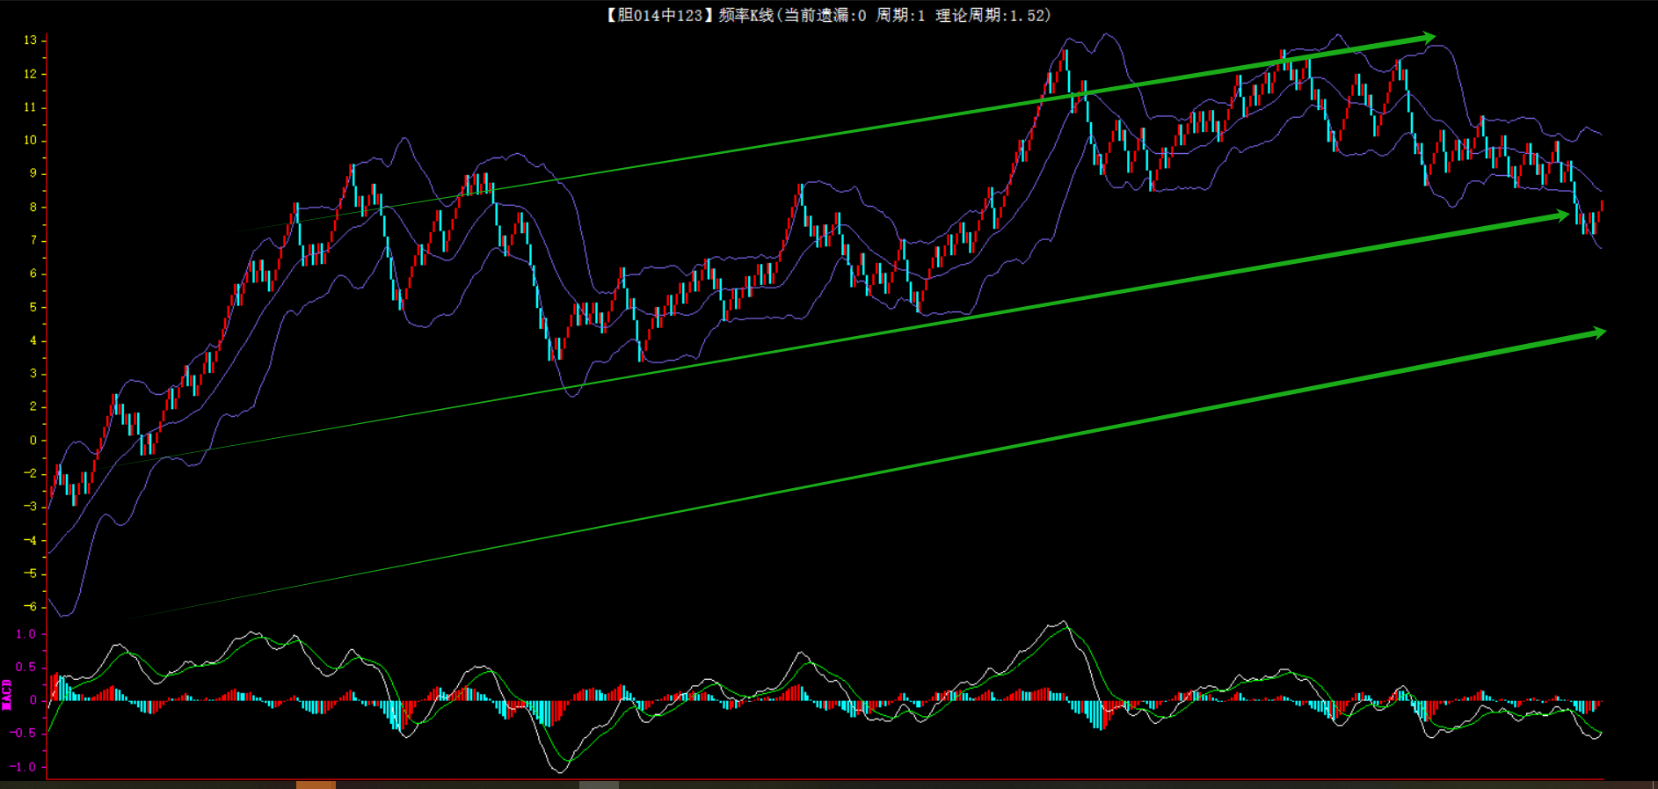Click the -1.0 label on the MACD axis
Image resolution: width=1658 pixels, height=789 pixels.
coord(24,767)
